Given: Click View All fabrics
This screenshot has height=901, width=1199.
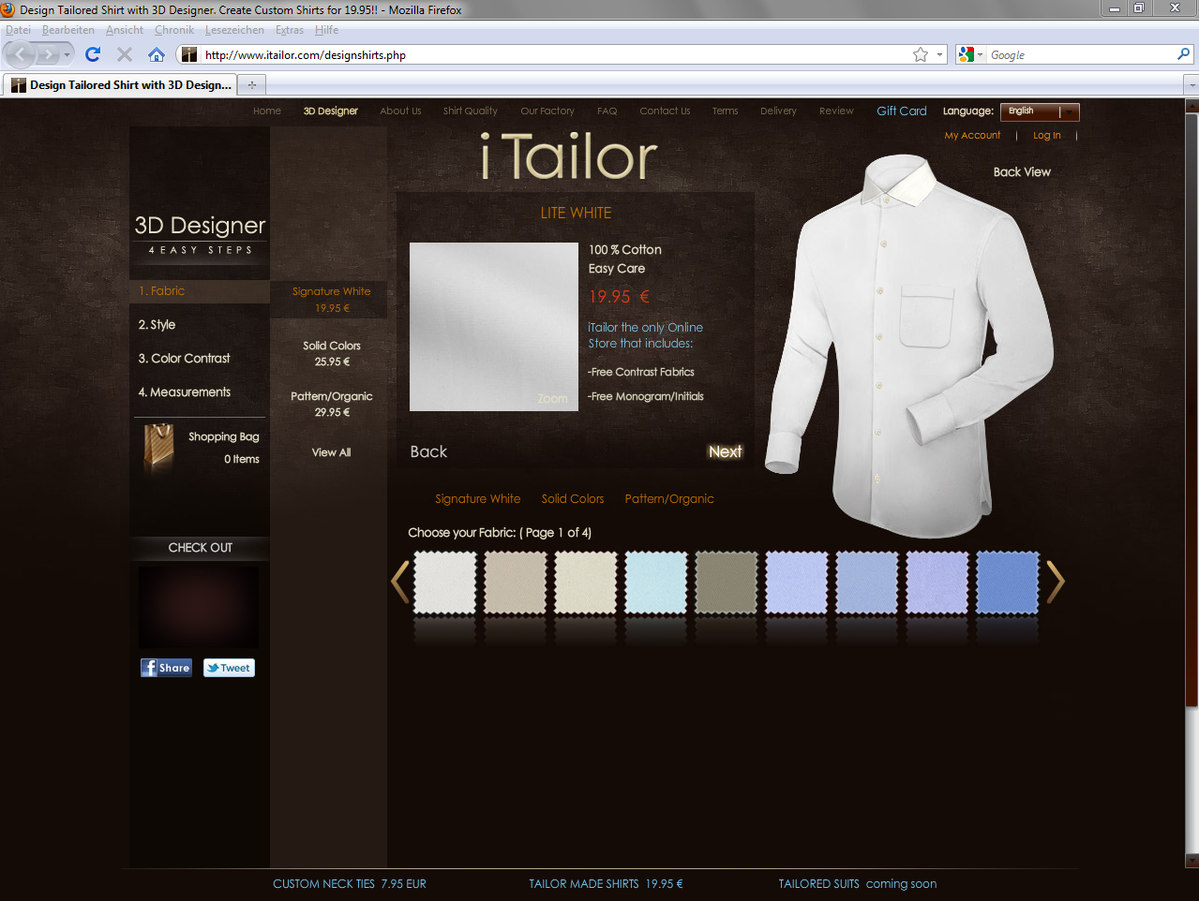Looking at the screenshot, I should point(331,452).
